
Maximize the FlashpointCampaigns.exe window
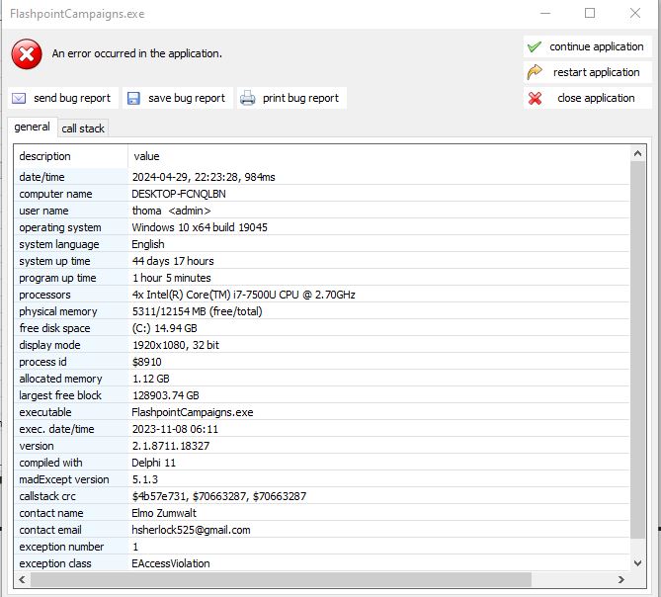[590, 13]
